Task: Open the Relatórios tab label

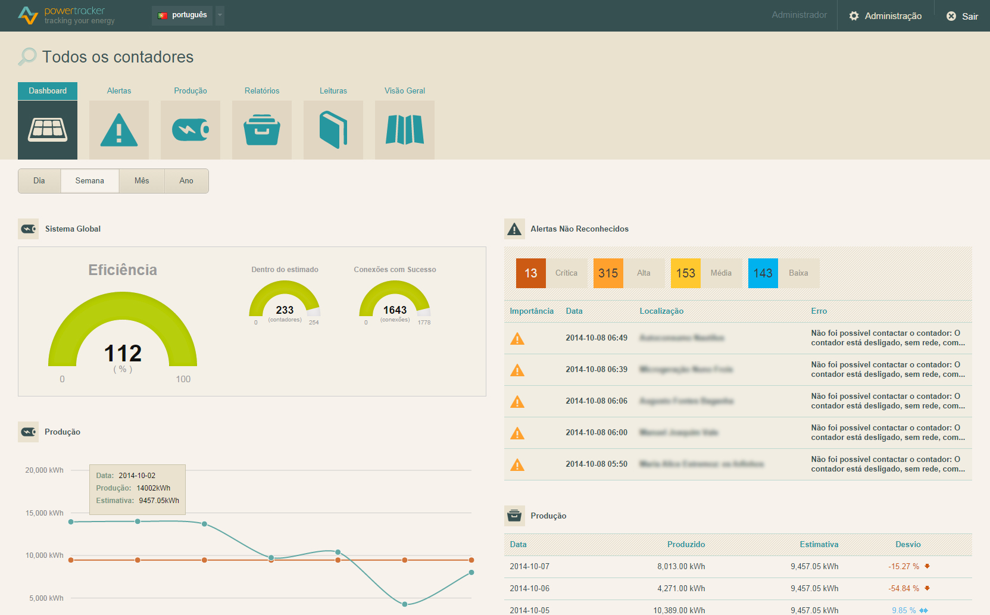Action: tap(262, 91)
